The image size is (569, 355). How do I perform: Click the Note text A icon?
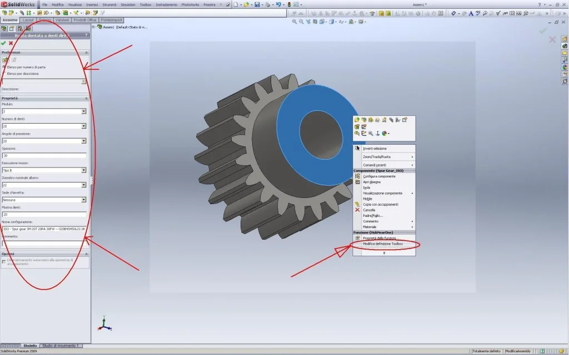(471, 13)
